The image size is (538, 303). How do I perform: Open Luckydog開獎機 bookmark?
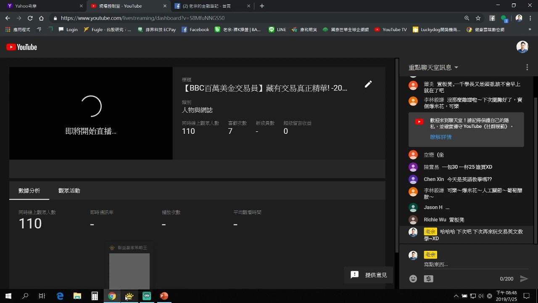click(x=437, y=29)
